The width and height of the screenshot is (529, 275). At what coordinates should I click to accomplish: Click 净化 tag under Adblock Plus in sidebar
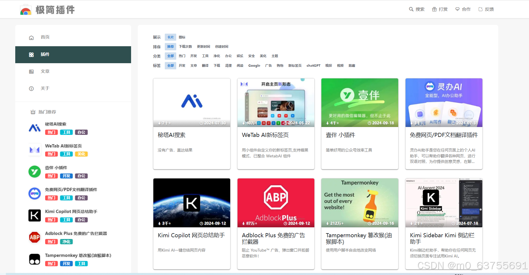click(67, 242)
